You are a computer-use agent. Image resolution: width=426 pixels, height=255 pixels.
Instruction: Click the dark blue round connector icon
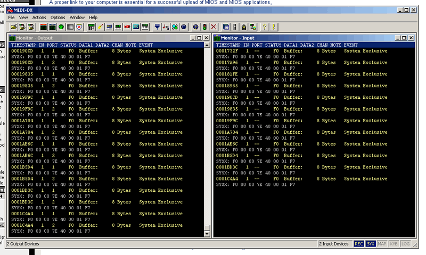pyautogui.click(x=184, y=27)
